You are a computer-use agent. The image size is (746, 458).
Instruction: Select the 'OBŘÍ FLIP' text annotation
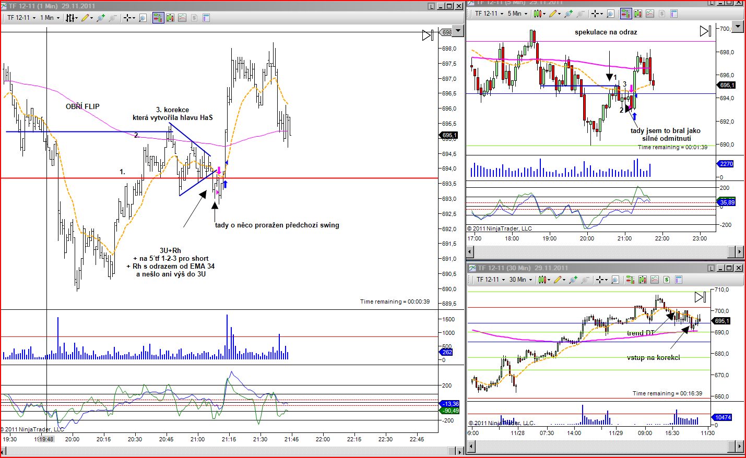(x=82, y=106)
